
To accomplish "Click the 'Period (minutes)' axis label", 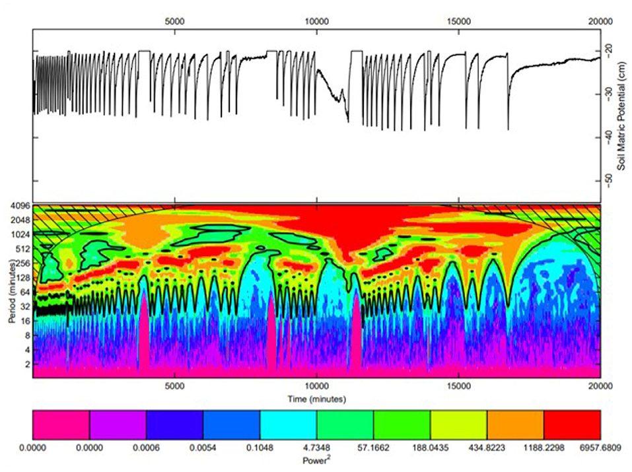I will point(12,291).
